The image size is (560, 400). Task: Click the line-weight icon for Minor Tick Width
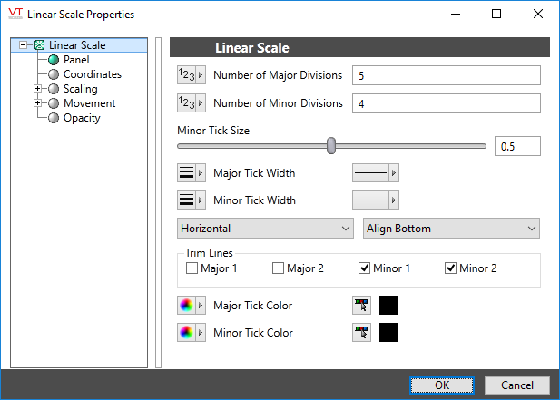187,200
